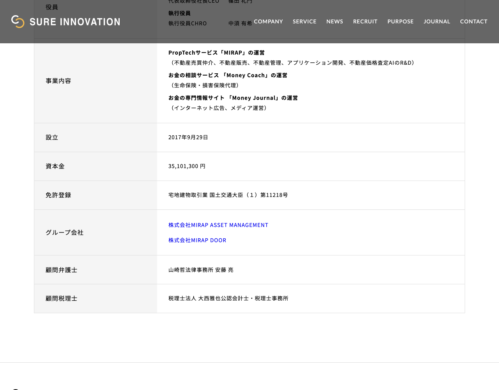Select RECRUIT in the top navigation
This screenshot has width=499, height=390.
click(365, 21)
